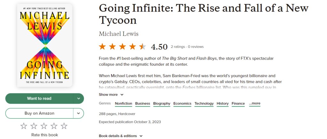327x139 pixels.
Task: Click the Buy on Amazon button
Action: (39, 113)
